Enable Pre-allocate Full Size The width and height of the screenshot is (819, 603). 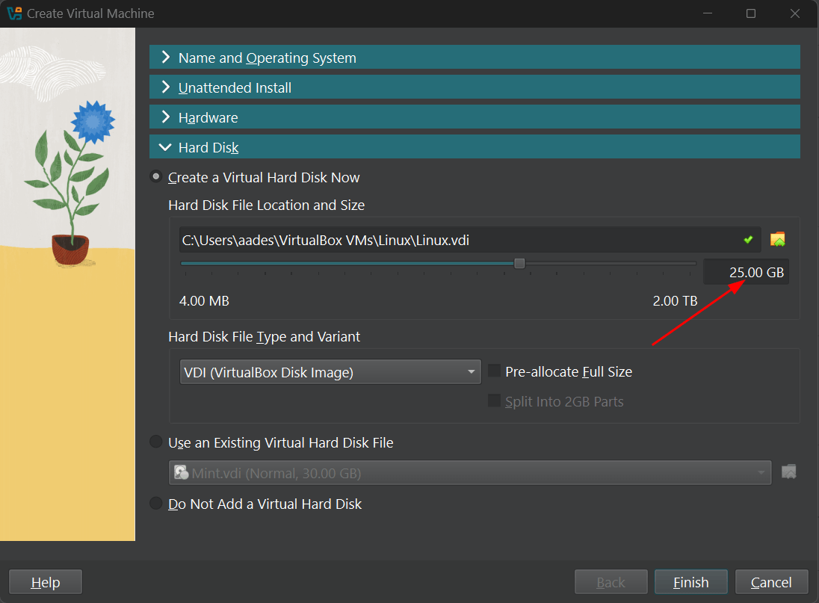tap(494, 371)
